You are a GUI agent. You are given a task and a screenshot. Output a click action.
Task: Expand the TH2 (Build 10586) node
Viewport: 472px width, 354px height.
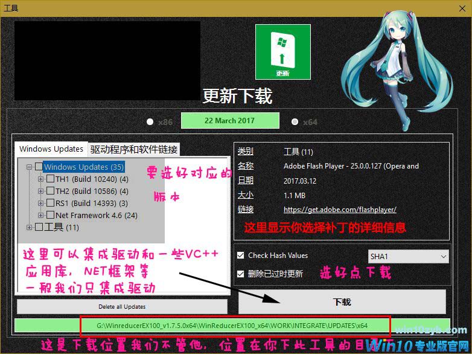tap(41, 191)
